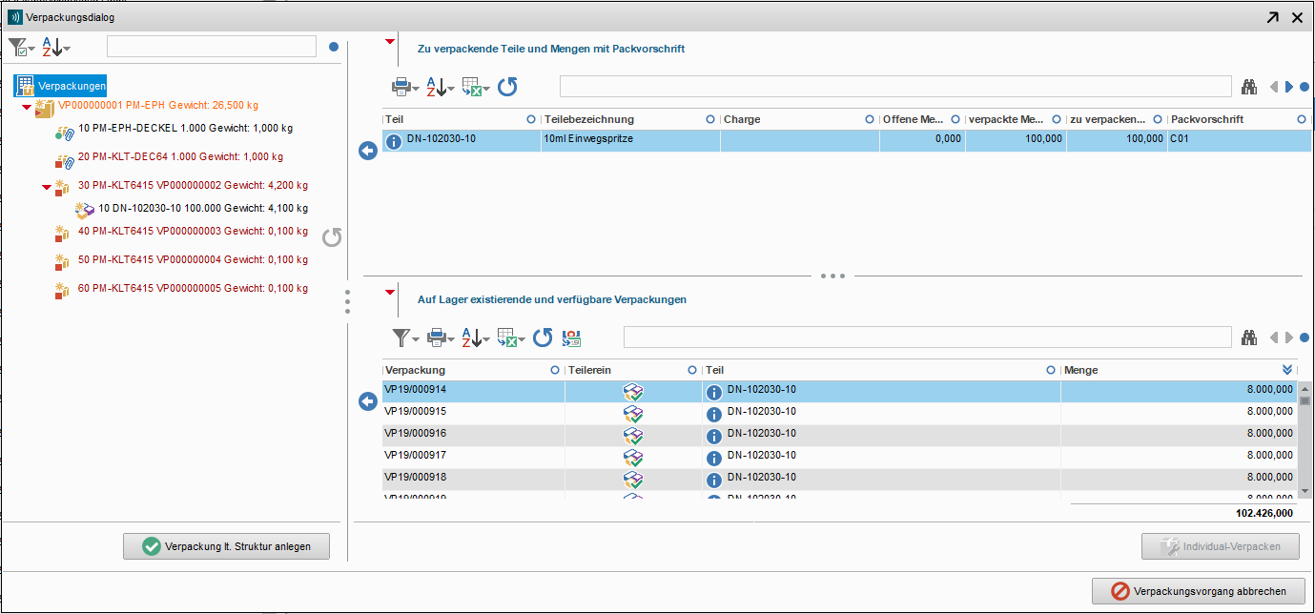Click the search field of the upper parts table
This screenshot has height=614, width=1315.
tap(895, 87)
